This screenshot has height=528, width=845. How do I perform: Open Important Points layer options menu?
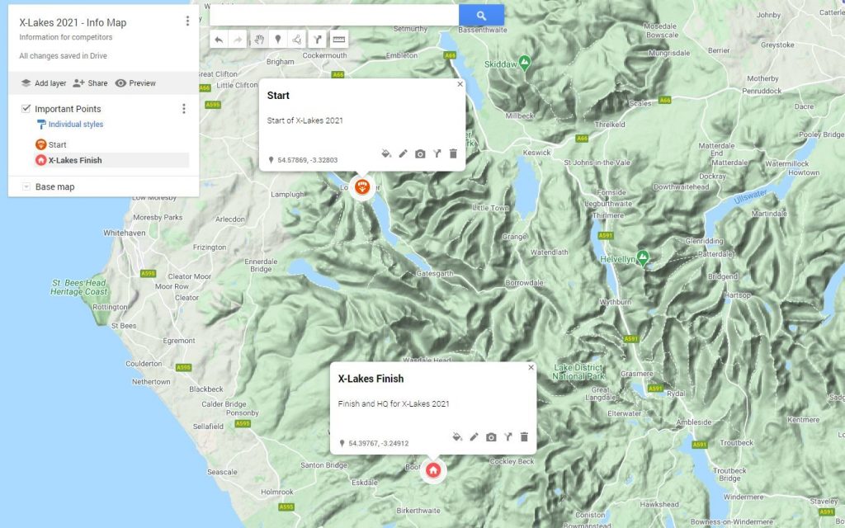[184, 109]
